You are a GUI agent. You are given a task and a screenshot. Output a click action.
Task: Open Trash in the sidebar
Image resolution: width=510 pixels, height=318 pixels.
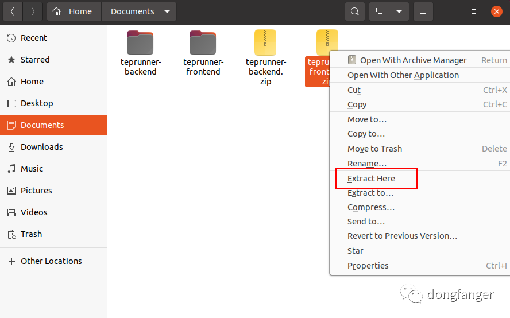tap(31, 234)
